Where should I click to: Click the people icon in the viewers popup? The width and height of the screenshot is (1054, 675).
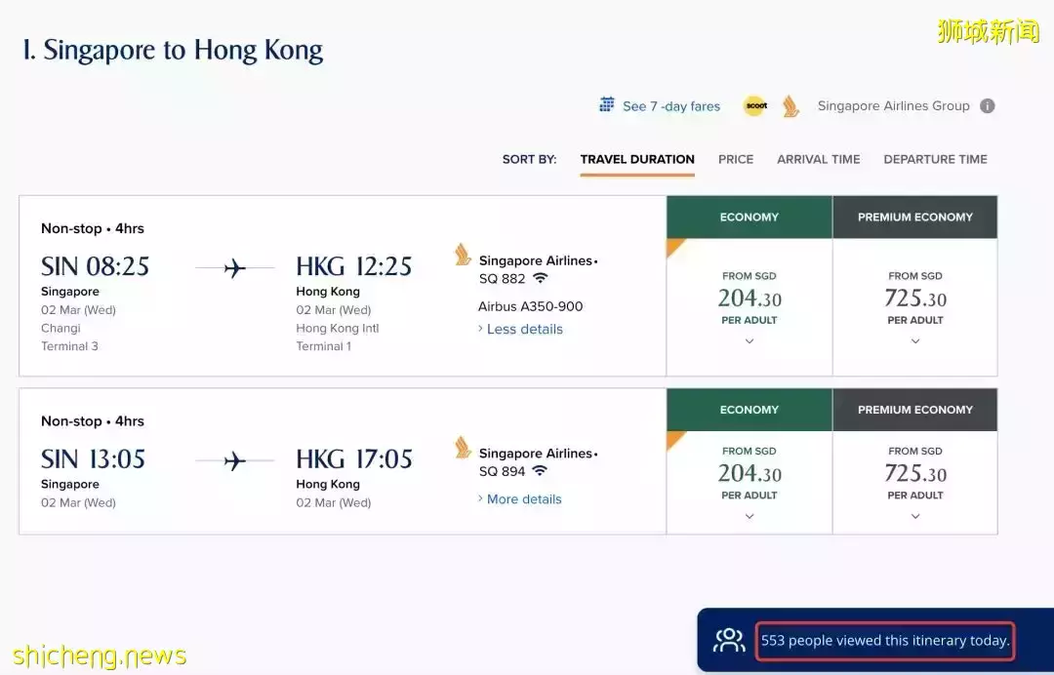pos(727,640)
